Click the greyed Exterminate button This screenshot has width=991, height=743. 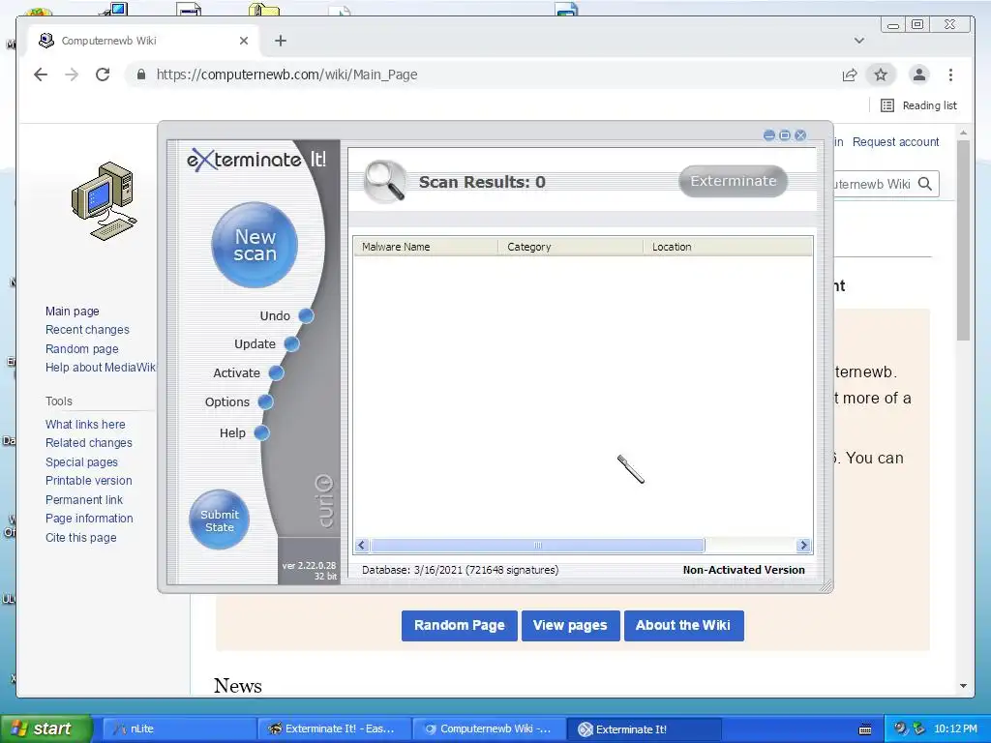[x=734, y=181]
